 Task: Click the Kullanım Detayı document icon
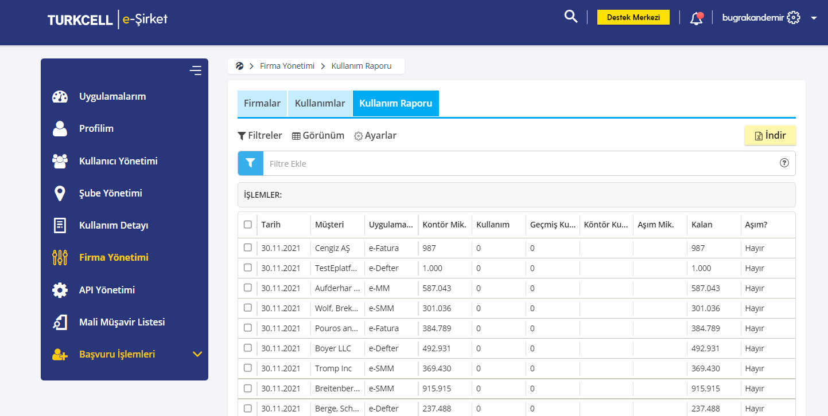point(60,226)
